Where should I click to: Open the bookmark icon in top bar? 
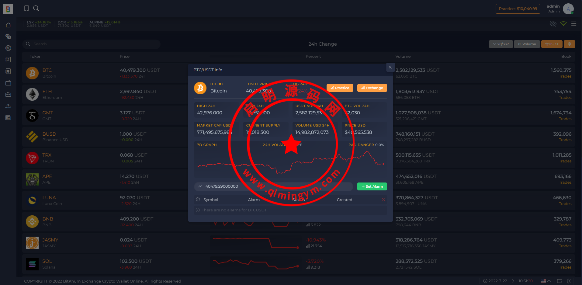[27, 9]
